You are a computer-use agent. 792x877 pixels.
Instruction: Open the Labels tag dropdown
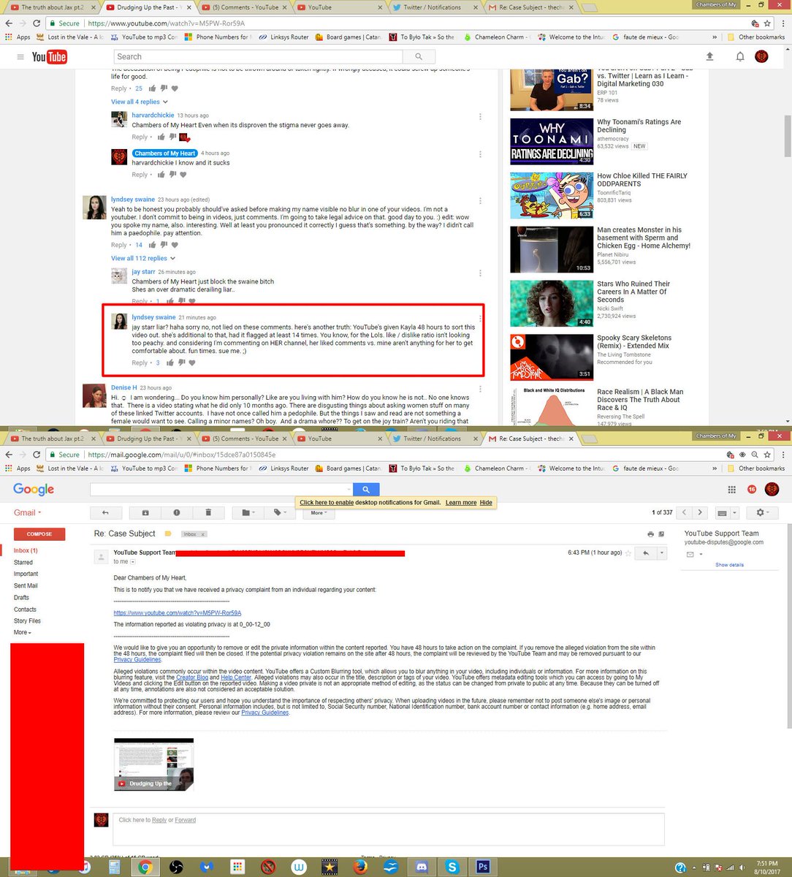[x=280, y=512]
